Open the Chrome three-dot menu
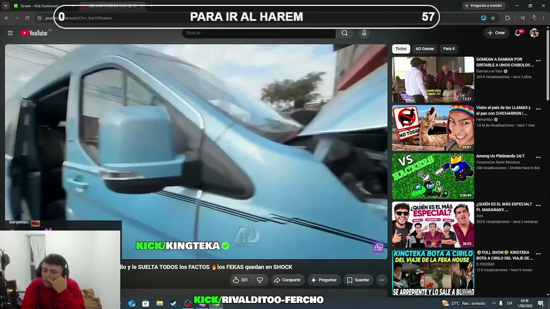This screenshot has width=550, height=309. [544, 18]
